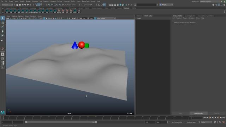Viewport: 226px width, 127px height.
Task: Click the play forwards button
Action: click(215, 117)
